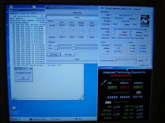Select the current CPU clock field 2700.76
This screenshot has height=123, width=165.
(x=62, y=25)
